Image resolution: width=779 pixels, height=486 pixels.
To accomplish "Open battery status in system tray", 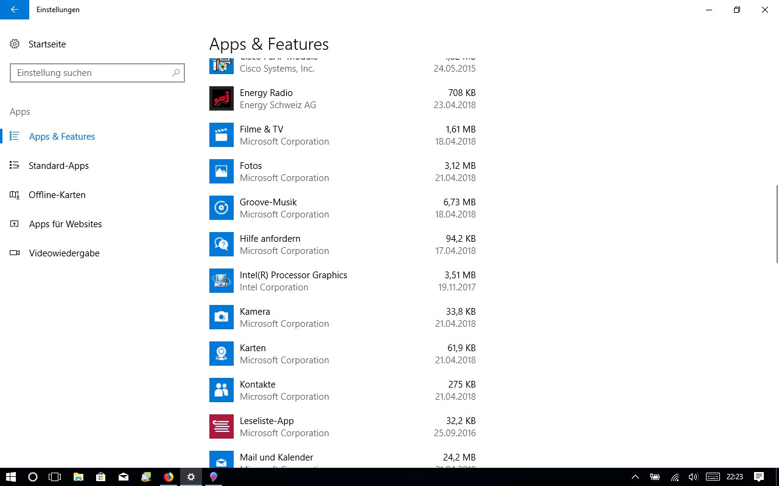I will 655,477.
